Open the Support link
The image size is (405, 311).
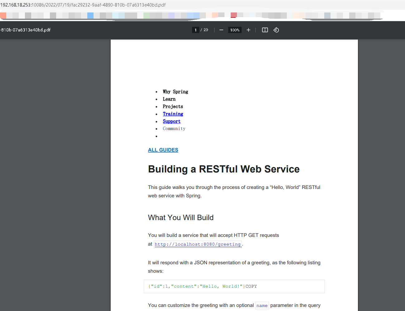click(x=171, y=121)
